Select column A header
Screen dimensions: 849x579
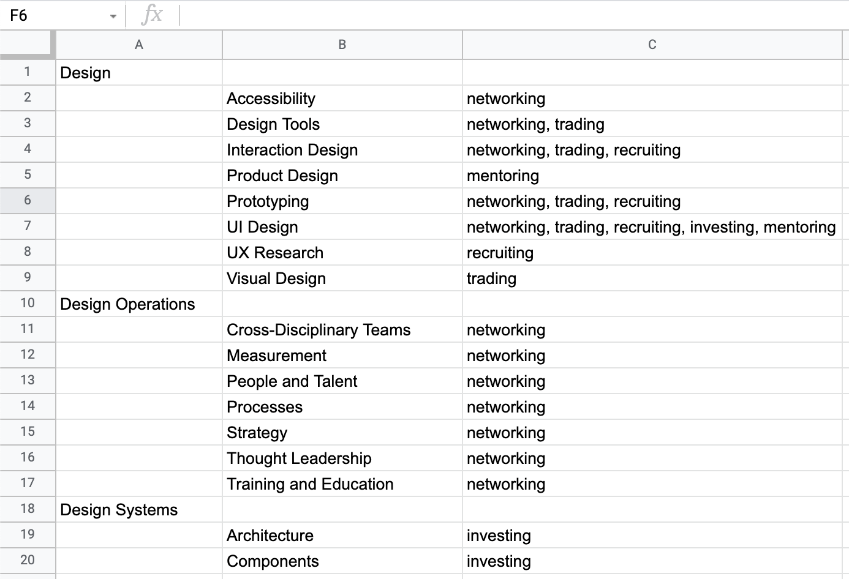point(139,45)
